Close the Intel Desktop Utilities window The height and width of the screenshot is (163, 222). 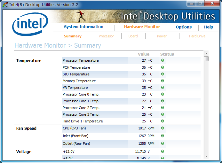pos(212,4)
